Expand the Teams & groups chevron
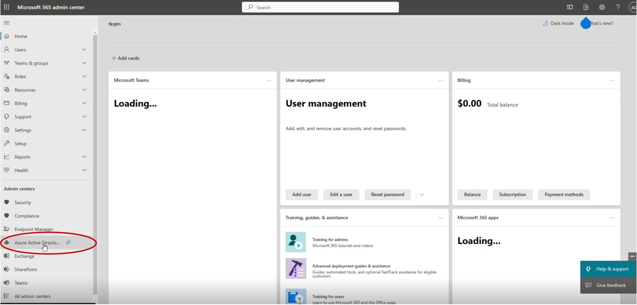This screenshot has width=637, height=305. click(x=84, y=63)
